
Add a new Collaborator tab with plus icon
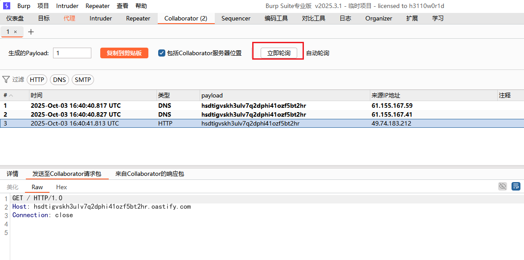pyautogui.click(x=31, y=32)
